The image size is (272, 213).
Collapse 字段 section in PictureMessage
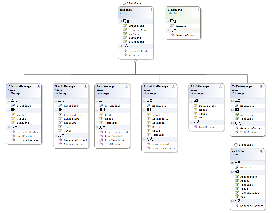[x=9, y=101]
